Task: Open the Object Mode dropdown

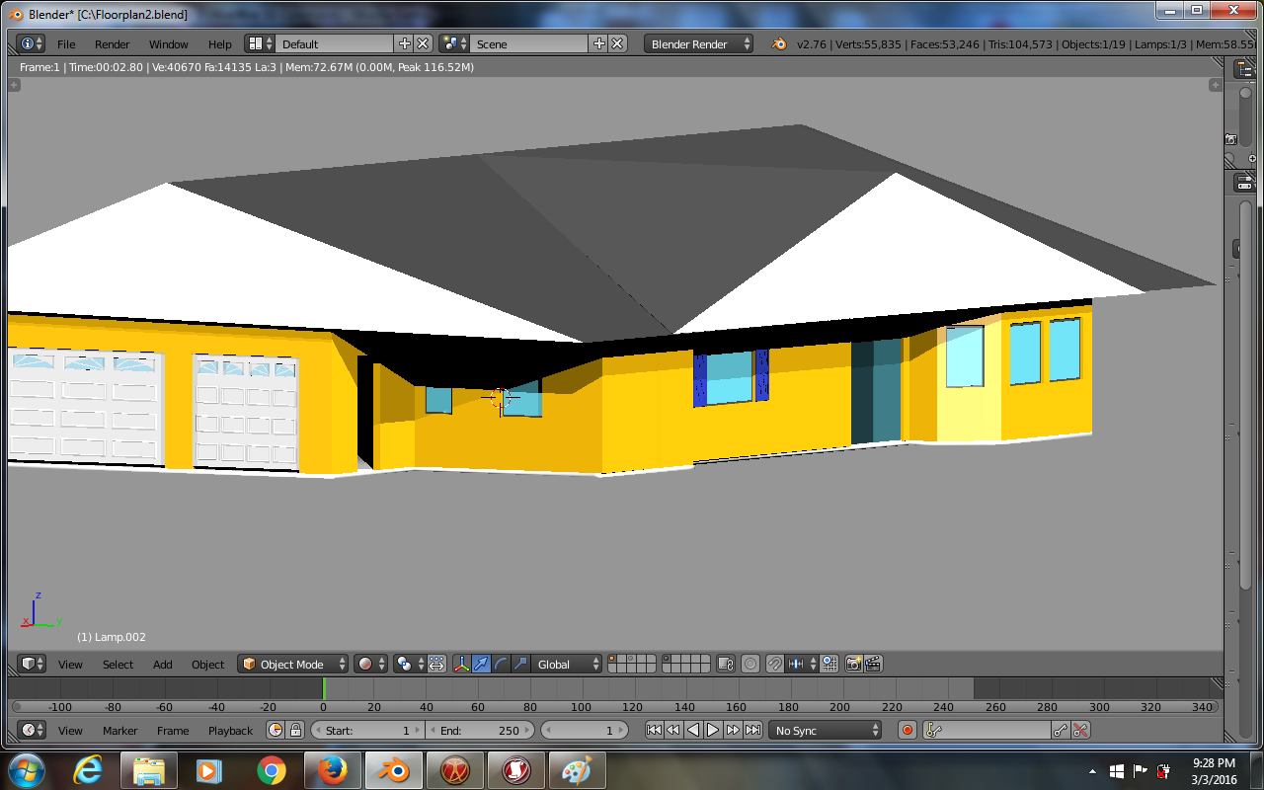Action: tap(294, 664)
